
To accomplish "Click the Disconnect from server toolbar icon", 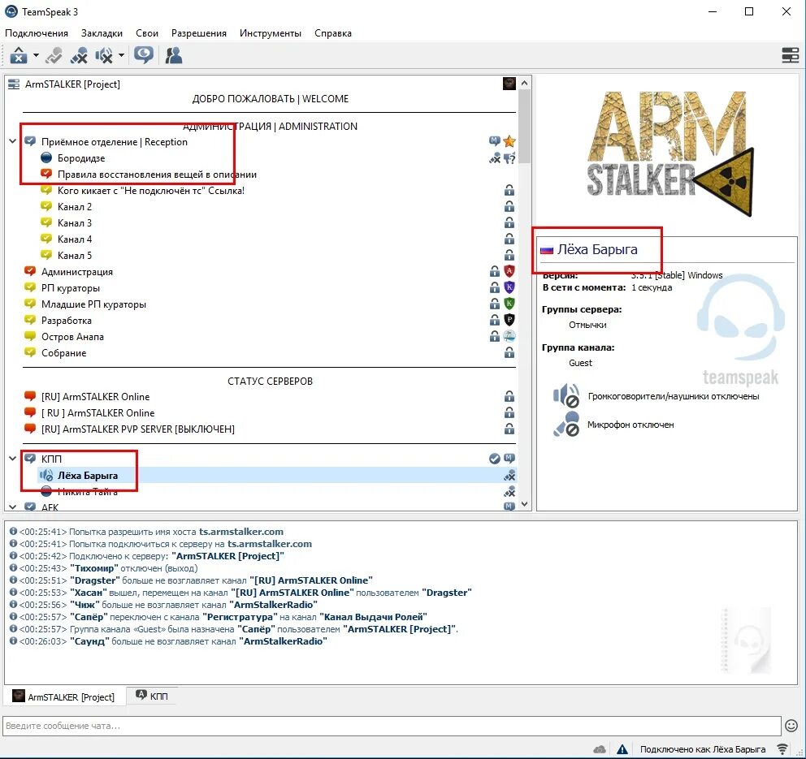I will coord(54,55).
